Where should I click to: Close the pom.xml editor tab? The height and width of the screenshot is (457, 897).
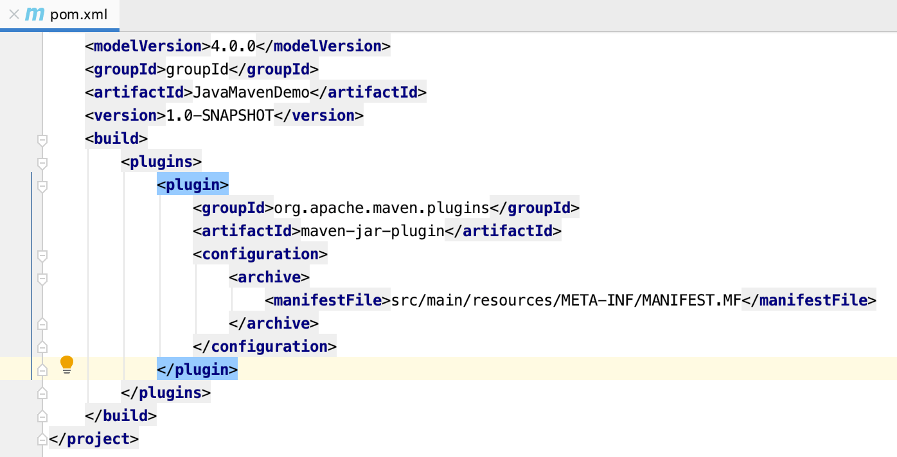point(13,14)
